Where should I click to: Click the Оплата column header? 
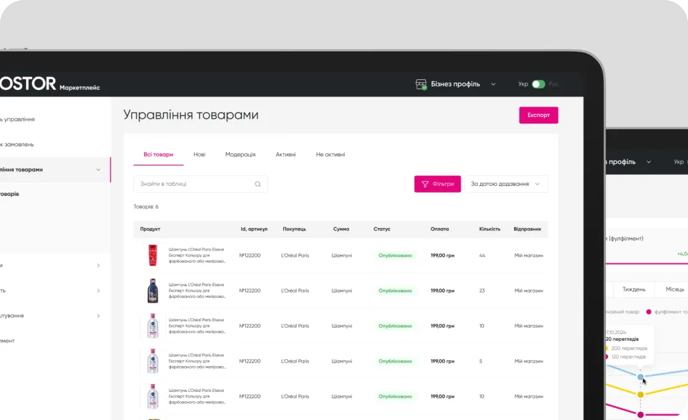point(439,229)
